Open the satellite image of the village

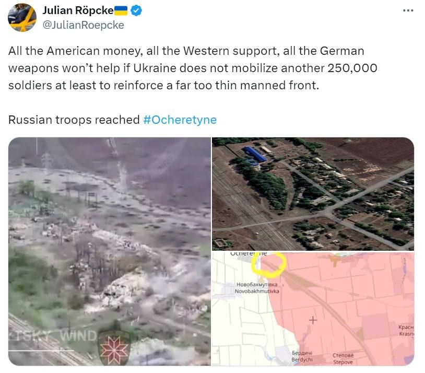click(x=313, y=194)
